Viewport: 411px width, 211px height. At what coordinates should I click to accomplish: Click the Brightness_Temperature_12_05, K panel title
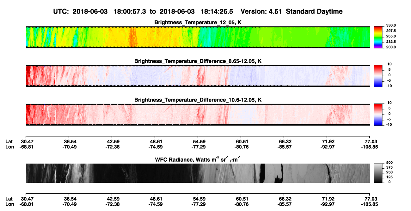pyautogui.click(x=198, y=22)
